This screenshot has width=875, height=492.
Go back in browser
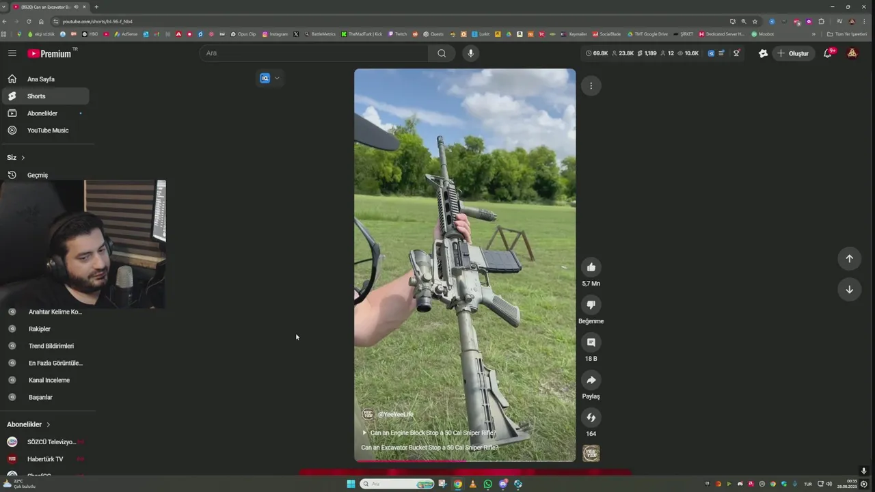tap(5, 22)
